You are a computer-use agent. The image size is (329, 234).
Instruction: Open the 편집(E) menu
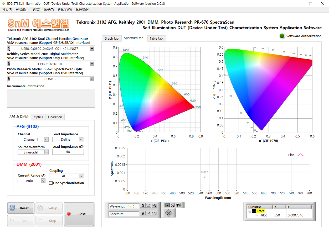coord(21,10)
